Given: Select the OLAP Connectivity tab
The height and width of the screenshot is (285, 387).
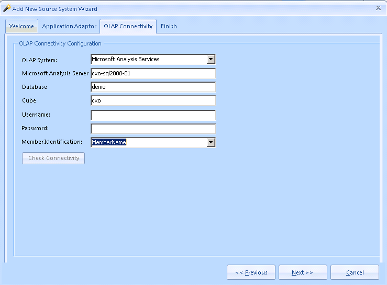Looking at the screenshot, I should point(128,26).
